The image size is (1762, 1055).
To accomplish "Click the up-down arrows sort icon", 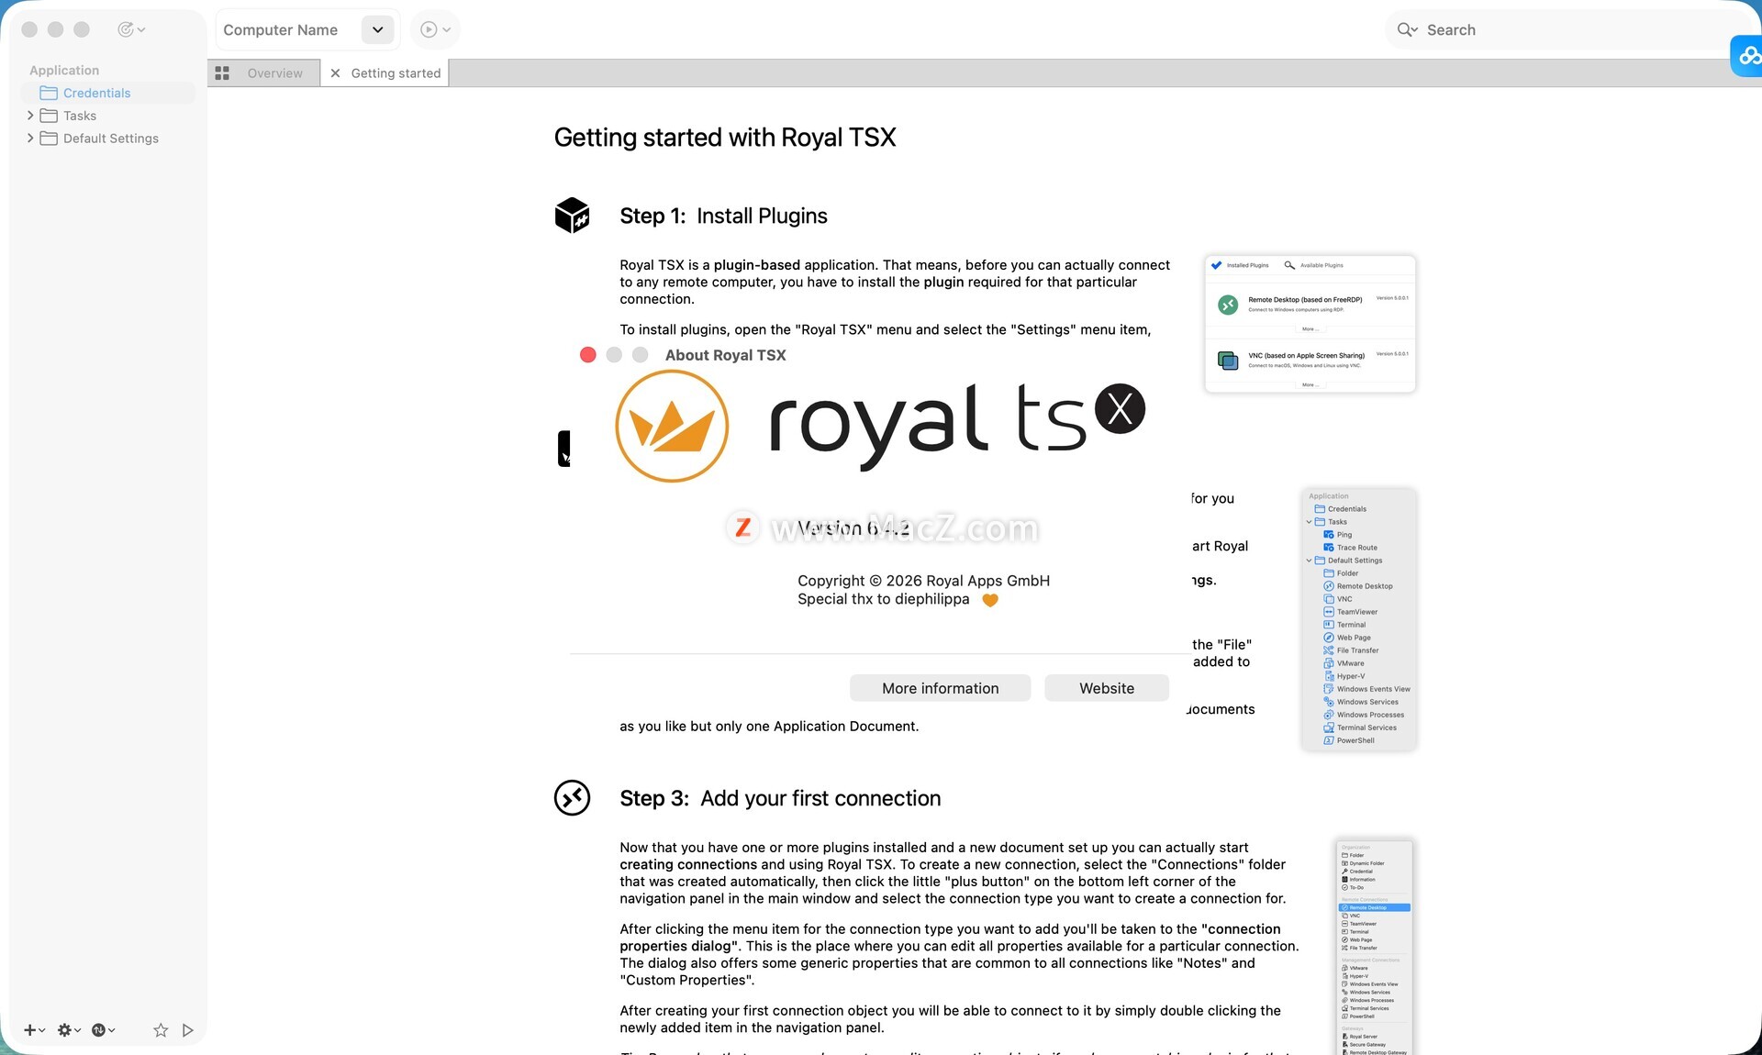I will [x=99, y=1030].
